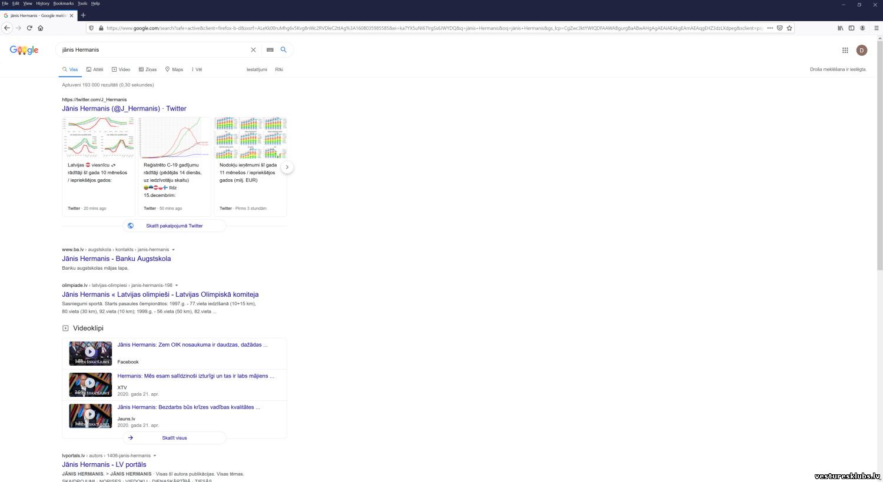The width and height of the screenshot is (883, 482).
Task: Click 'Skatīt visus' videos button
Action: click(174, 438)
